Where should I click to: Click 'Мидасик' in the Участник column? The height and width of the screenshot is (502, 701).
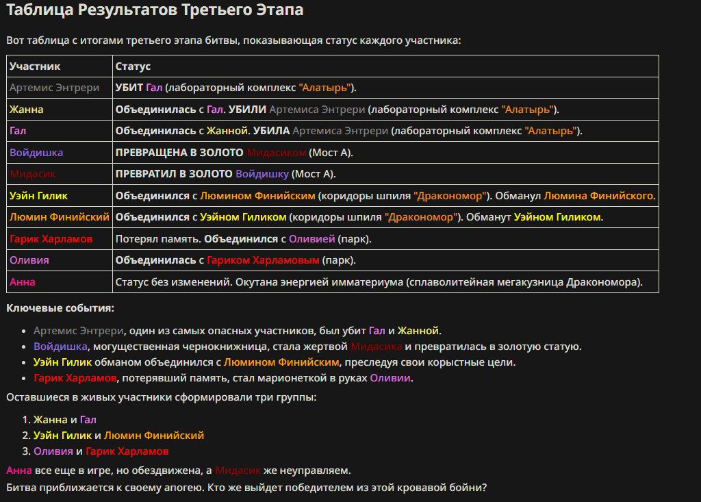tap(33, 174)
